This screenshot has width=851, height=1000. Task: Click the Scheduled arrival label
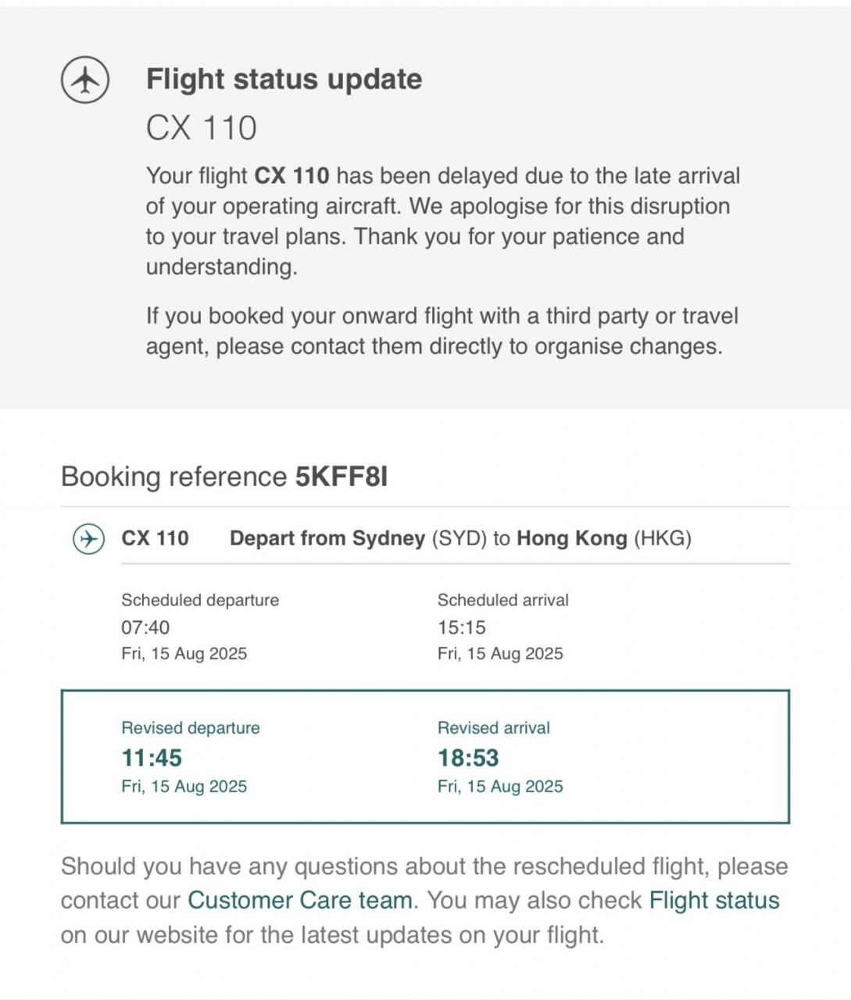coord(503,600)
